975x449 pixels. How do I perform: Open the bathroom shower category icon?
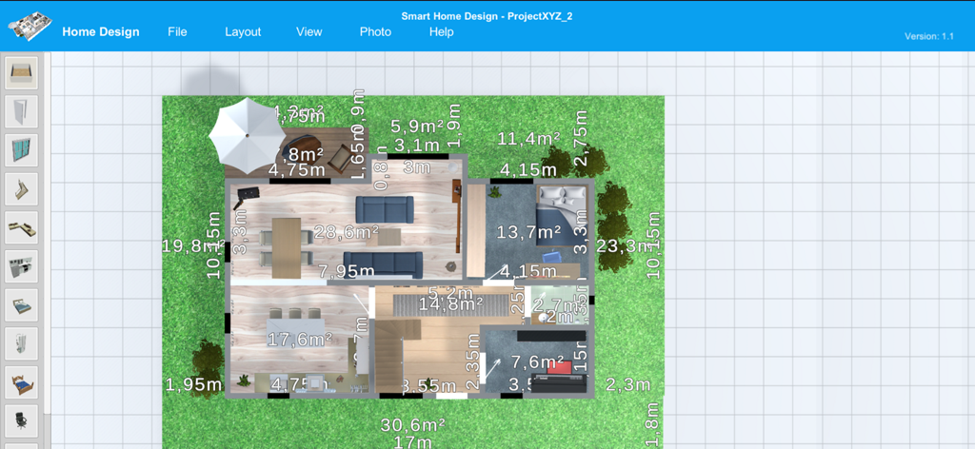[x=22, y=343]
